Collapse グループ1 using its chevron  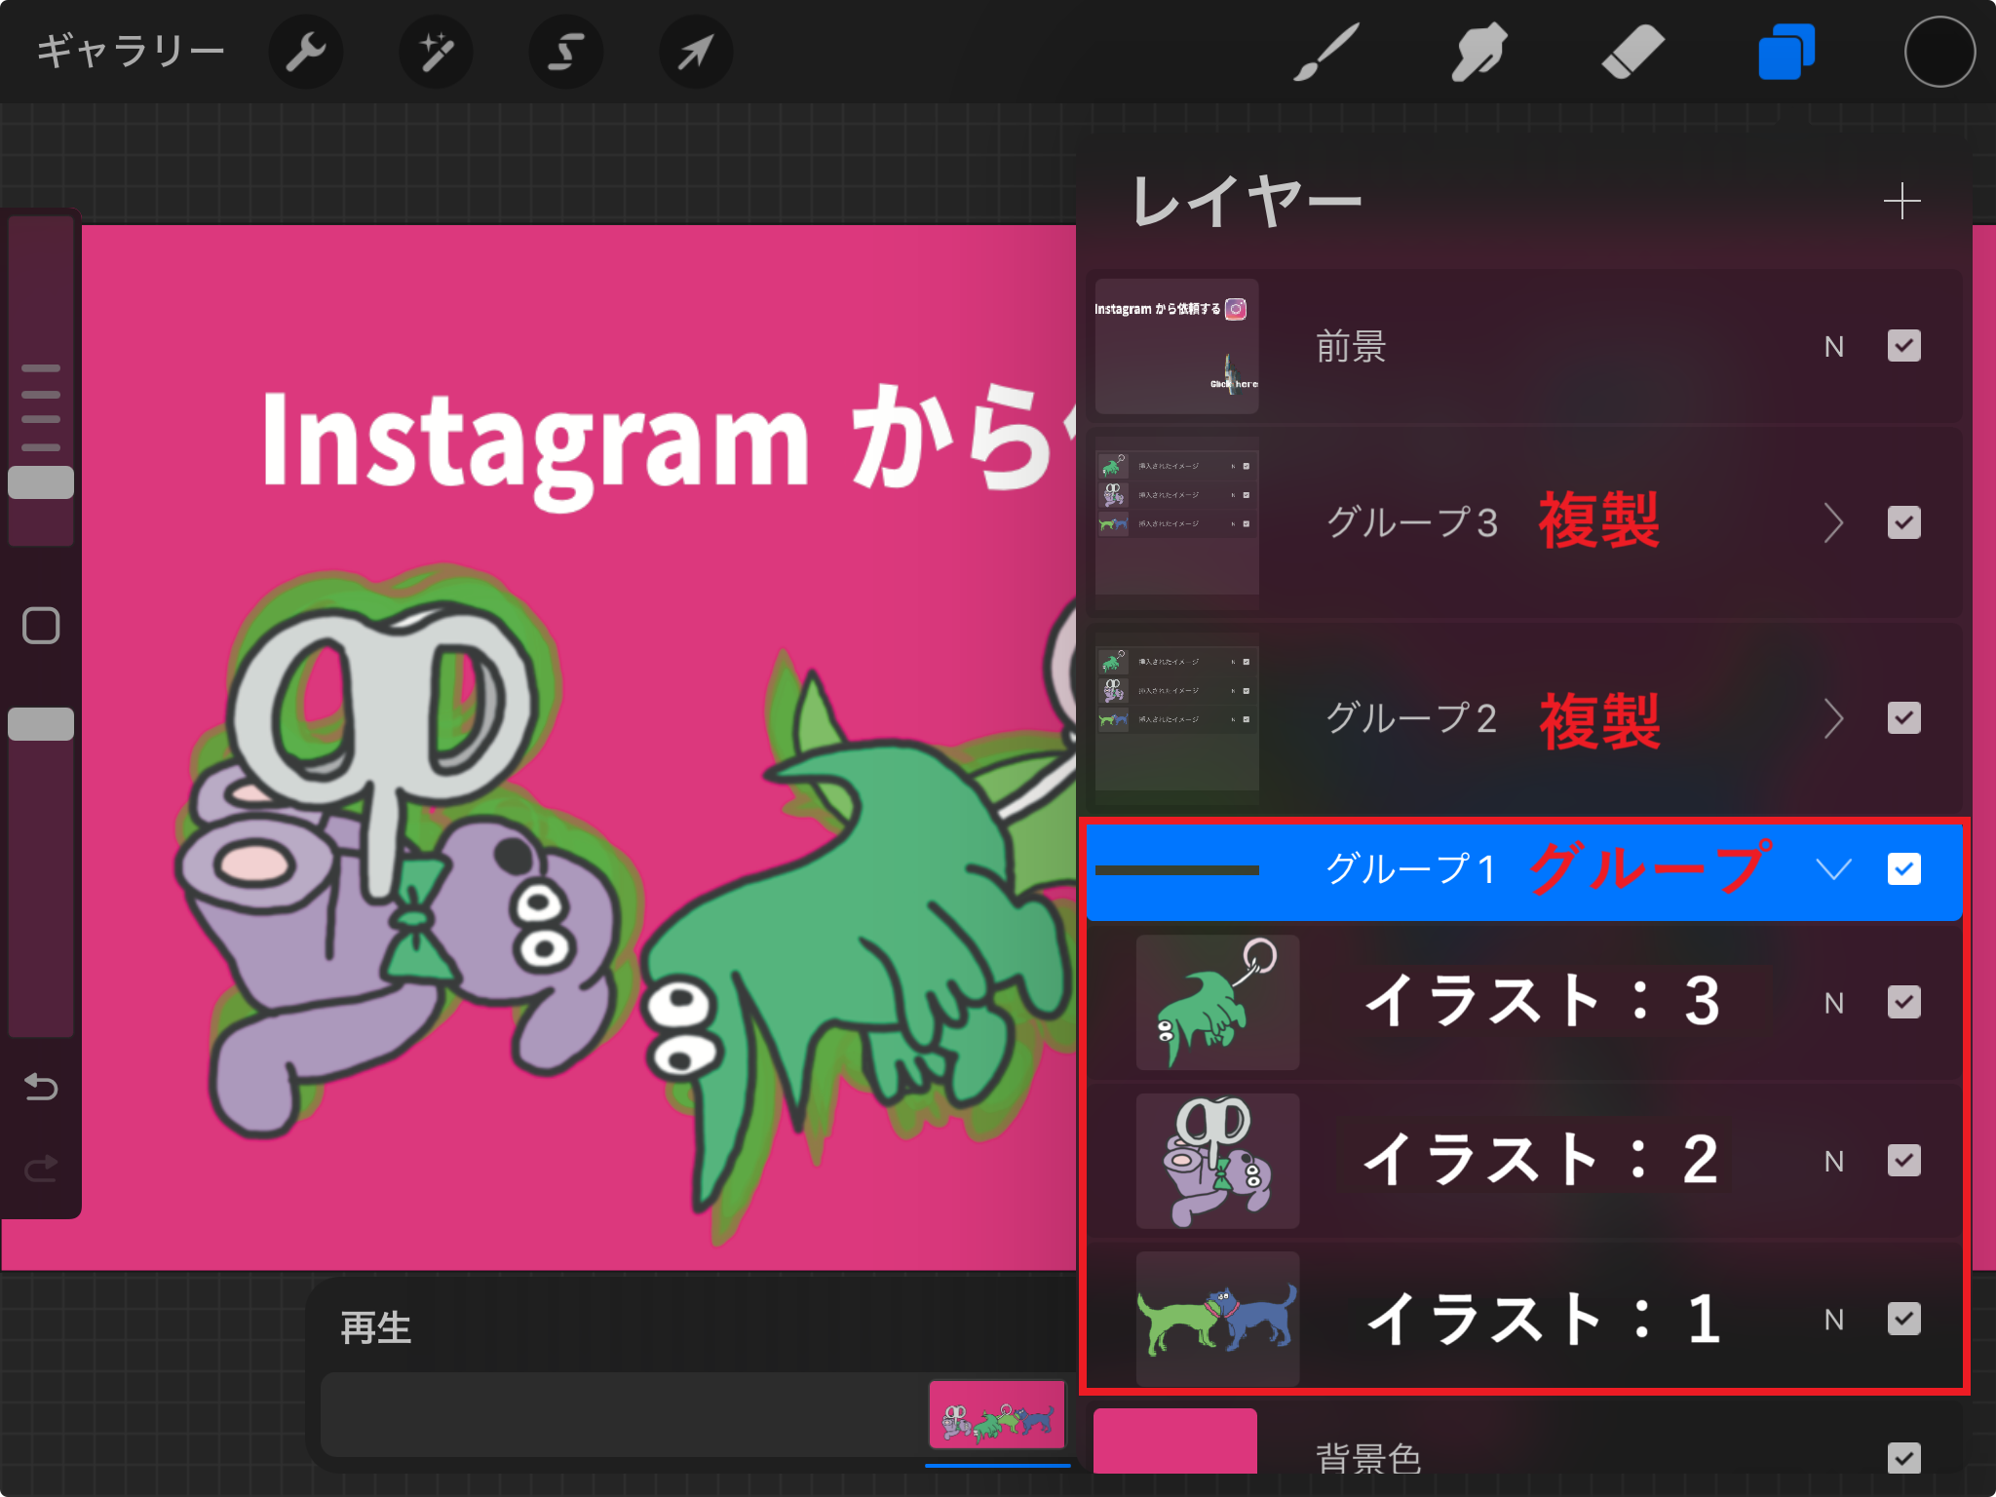click(x=1833, y=869)
